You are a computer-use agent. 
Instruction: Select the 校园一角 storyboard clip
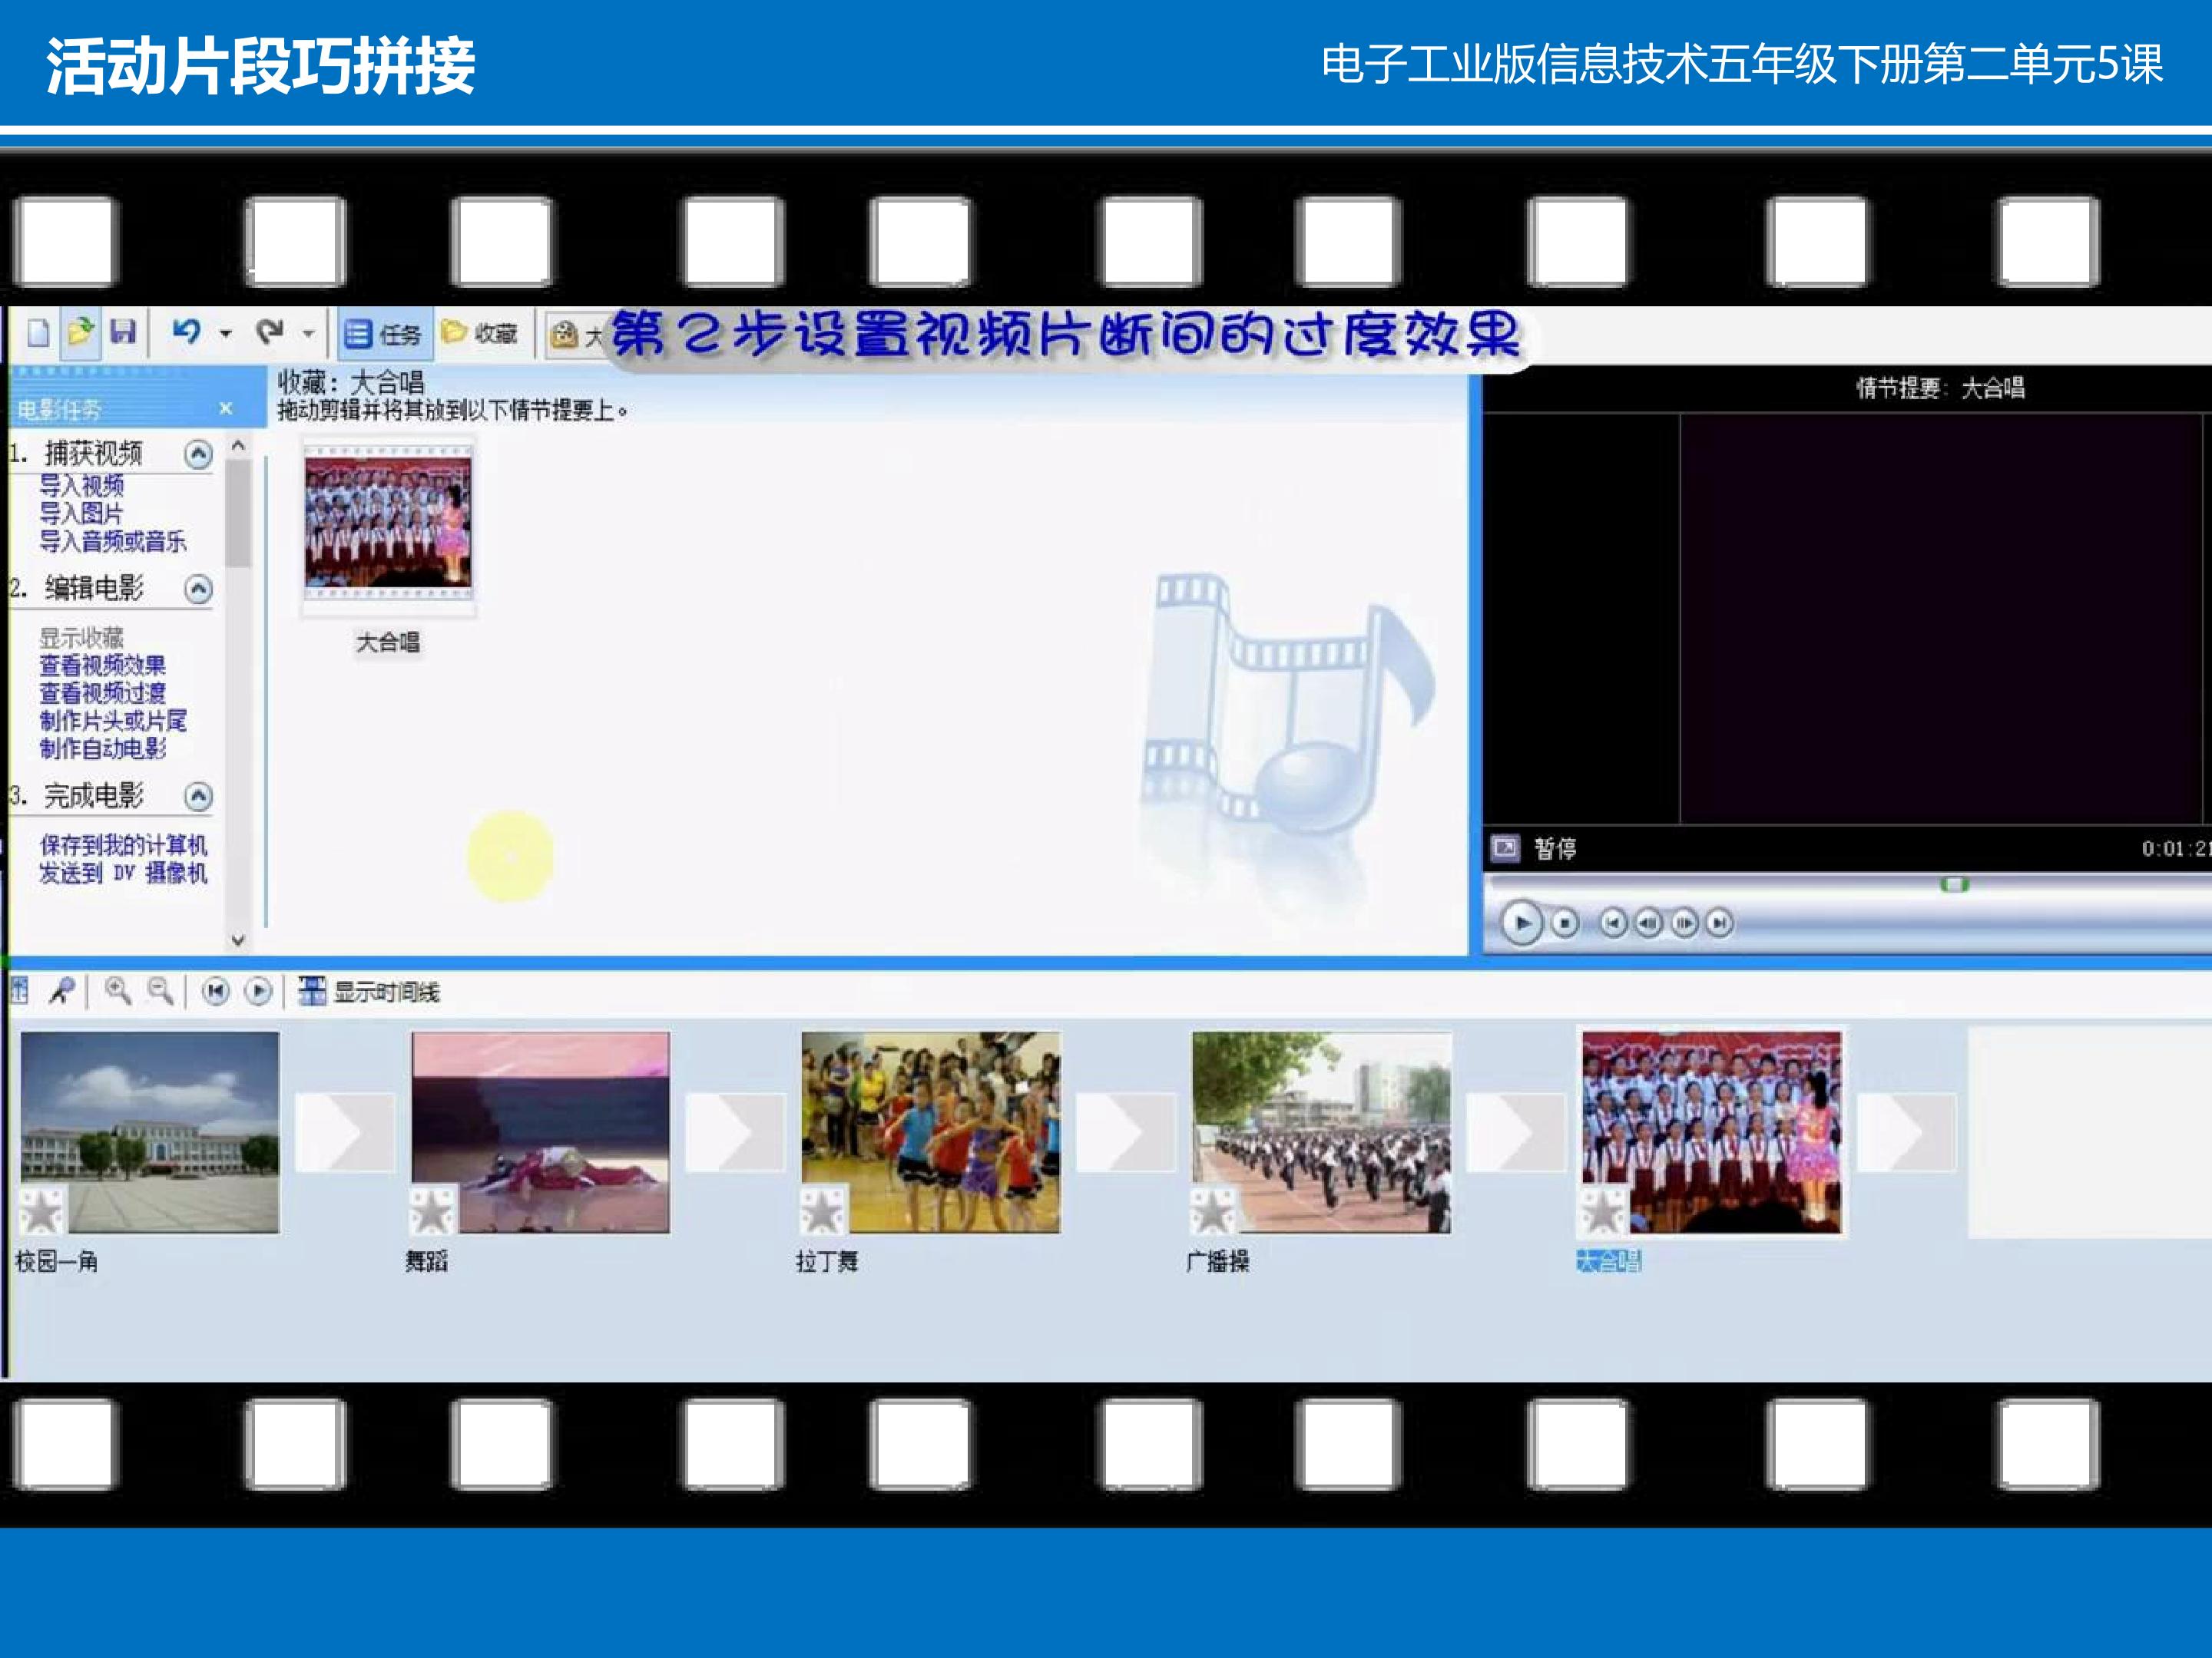(150, 1132)
